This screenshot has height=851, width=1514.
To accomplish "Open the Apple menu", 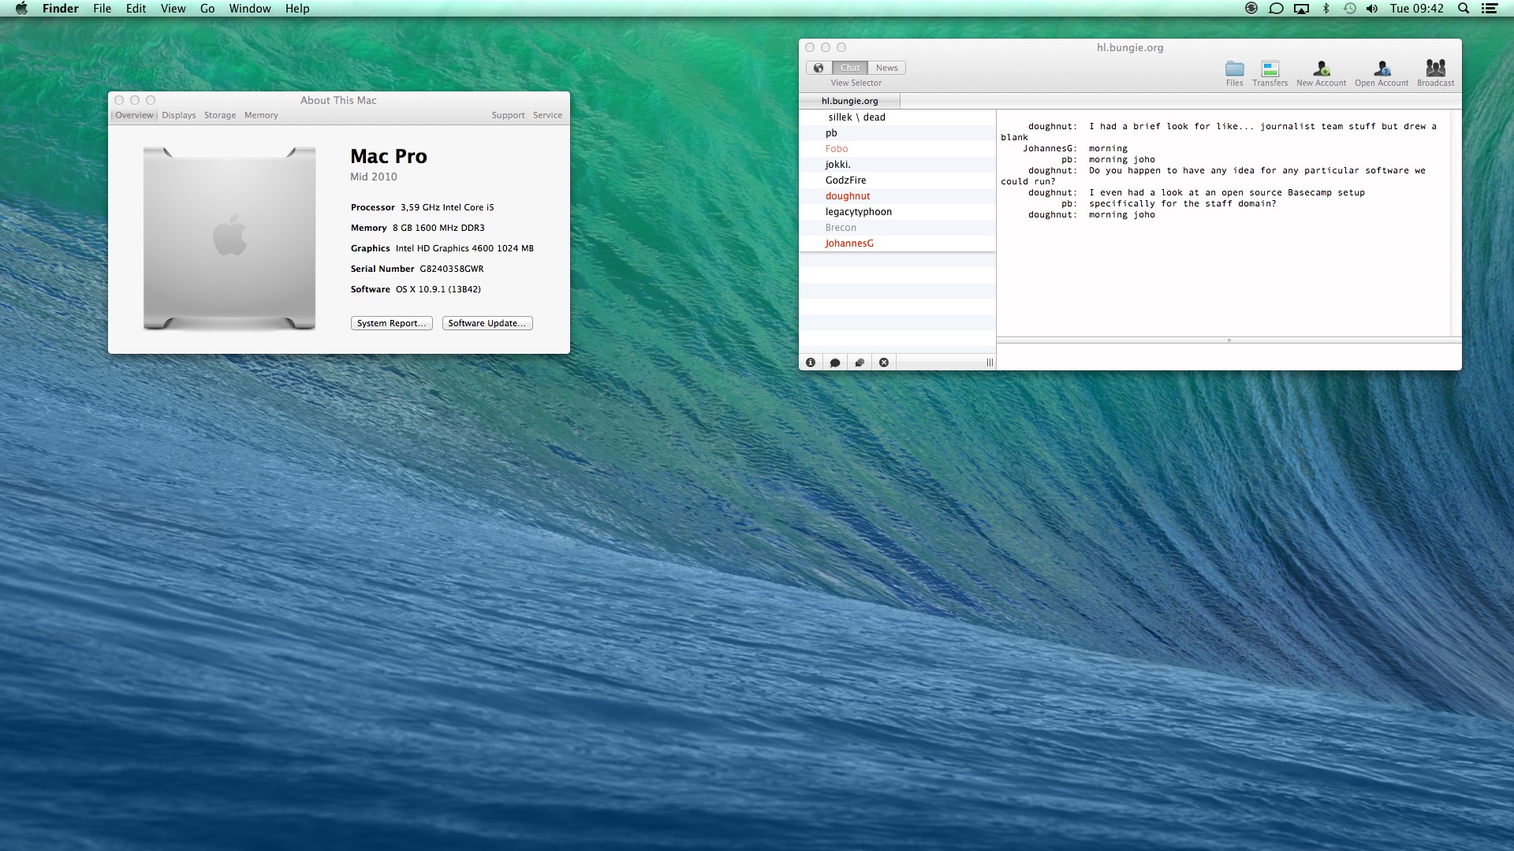I will (x=22, y=9).
